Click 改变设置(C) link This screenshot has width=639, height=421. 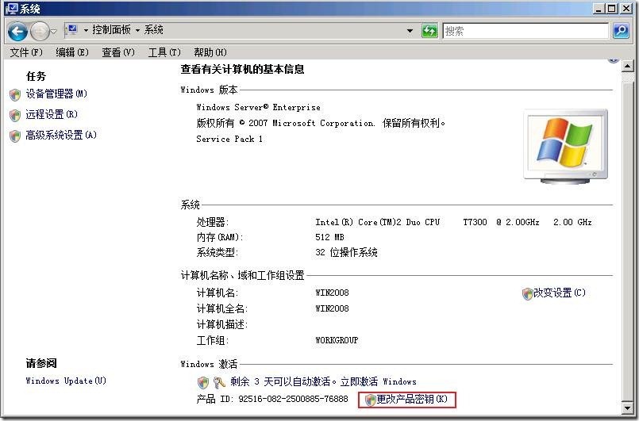[560, 293]
